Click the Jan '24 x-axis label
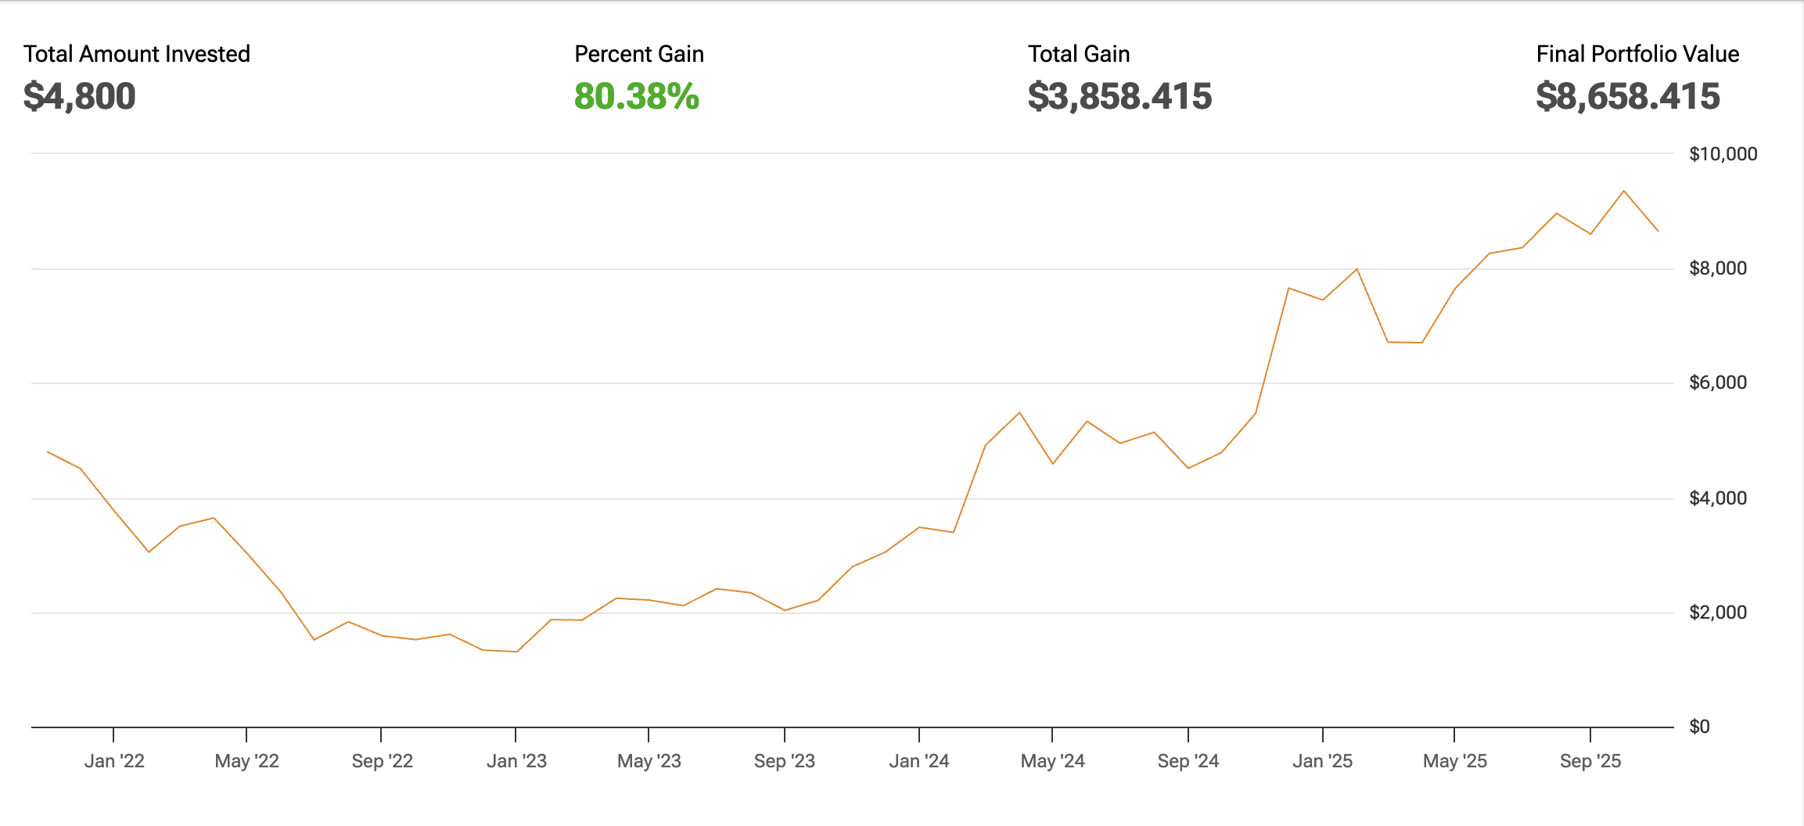The height and width of the screenshot is (826, 1804). click(919, 761)
